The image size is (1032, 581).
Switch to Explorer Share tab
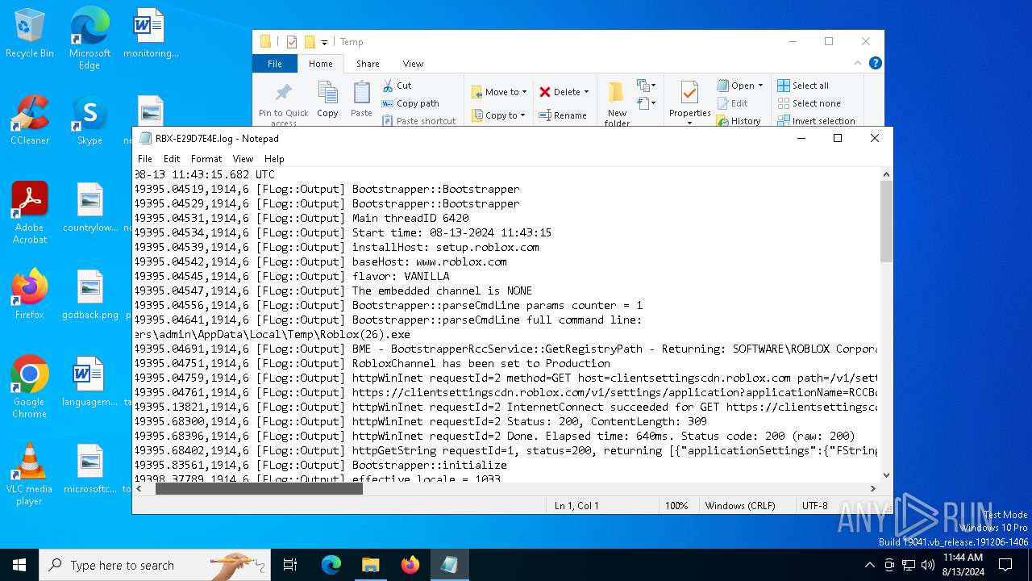(368, 64)
